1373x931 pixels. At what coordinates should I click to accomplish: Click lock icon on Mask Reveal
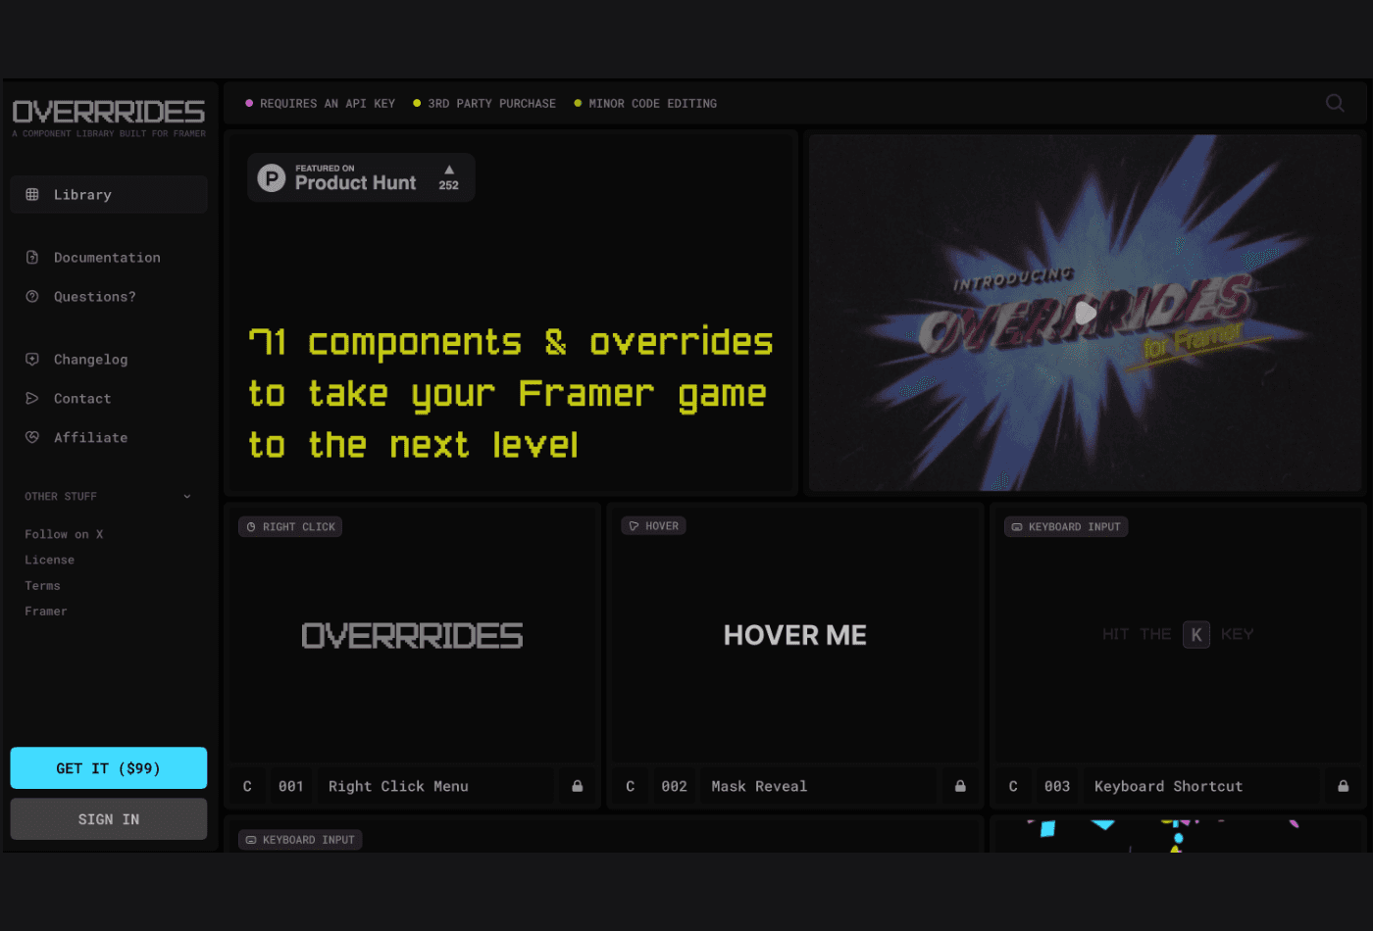(x=960, y=786)
